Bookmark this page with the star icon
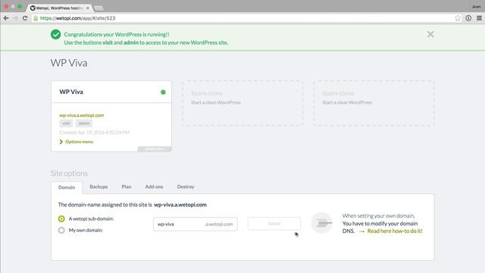The height and width of the screenshot is (273, 485). click(x=458, y=18)
